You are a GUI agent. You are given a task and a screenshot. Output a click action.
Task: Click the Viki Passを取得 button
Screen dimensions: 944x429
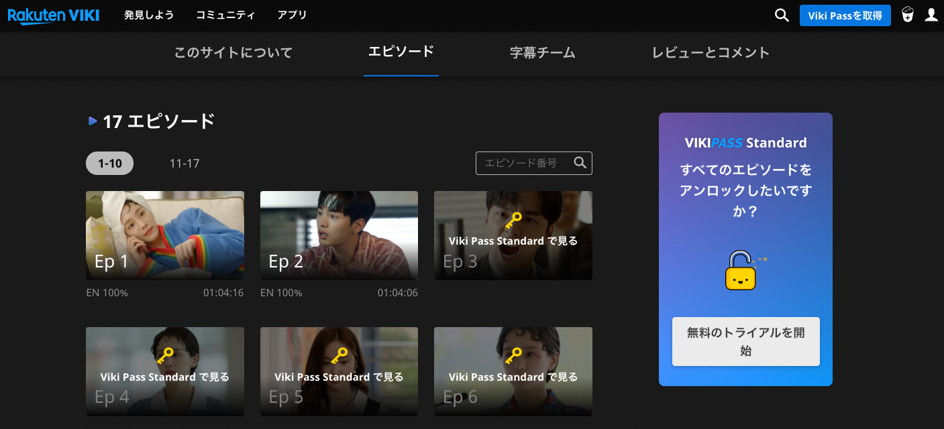845,15
